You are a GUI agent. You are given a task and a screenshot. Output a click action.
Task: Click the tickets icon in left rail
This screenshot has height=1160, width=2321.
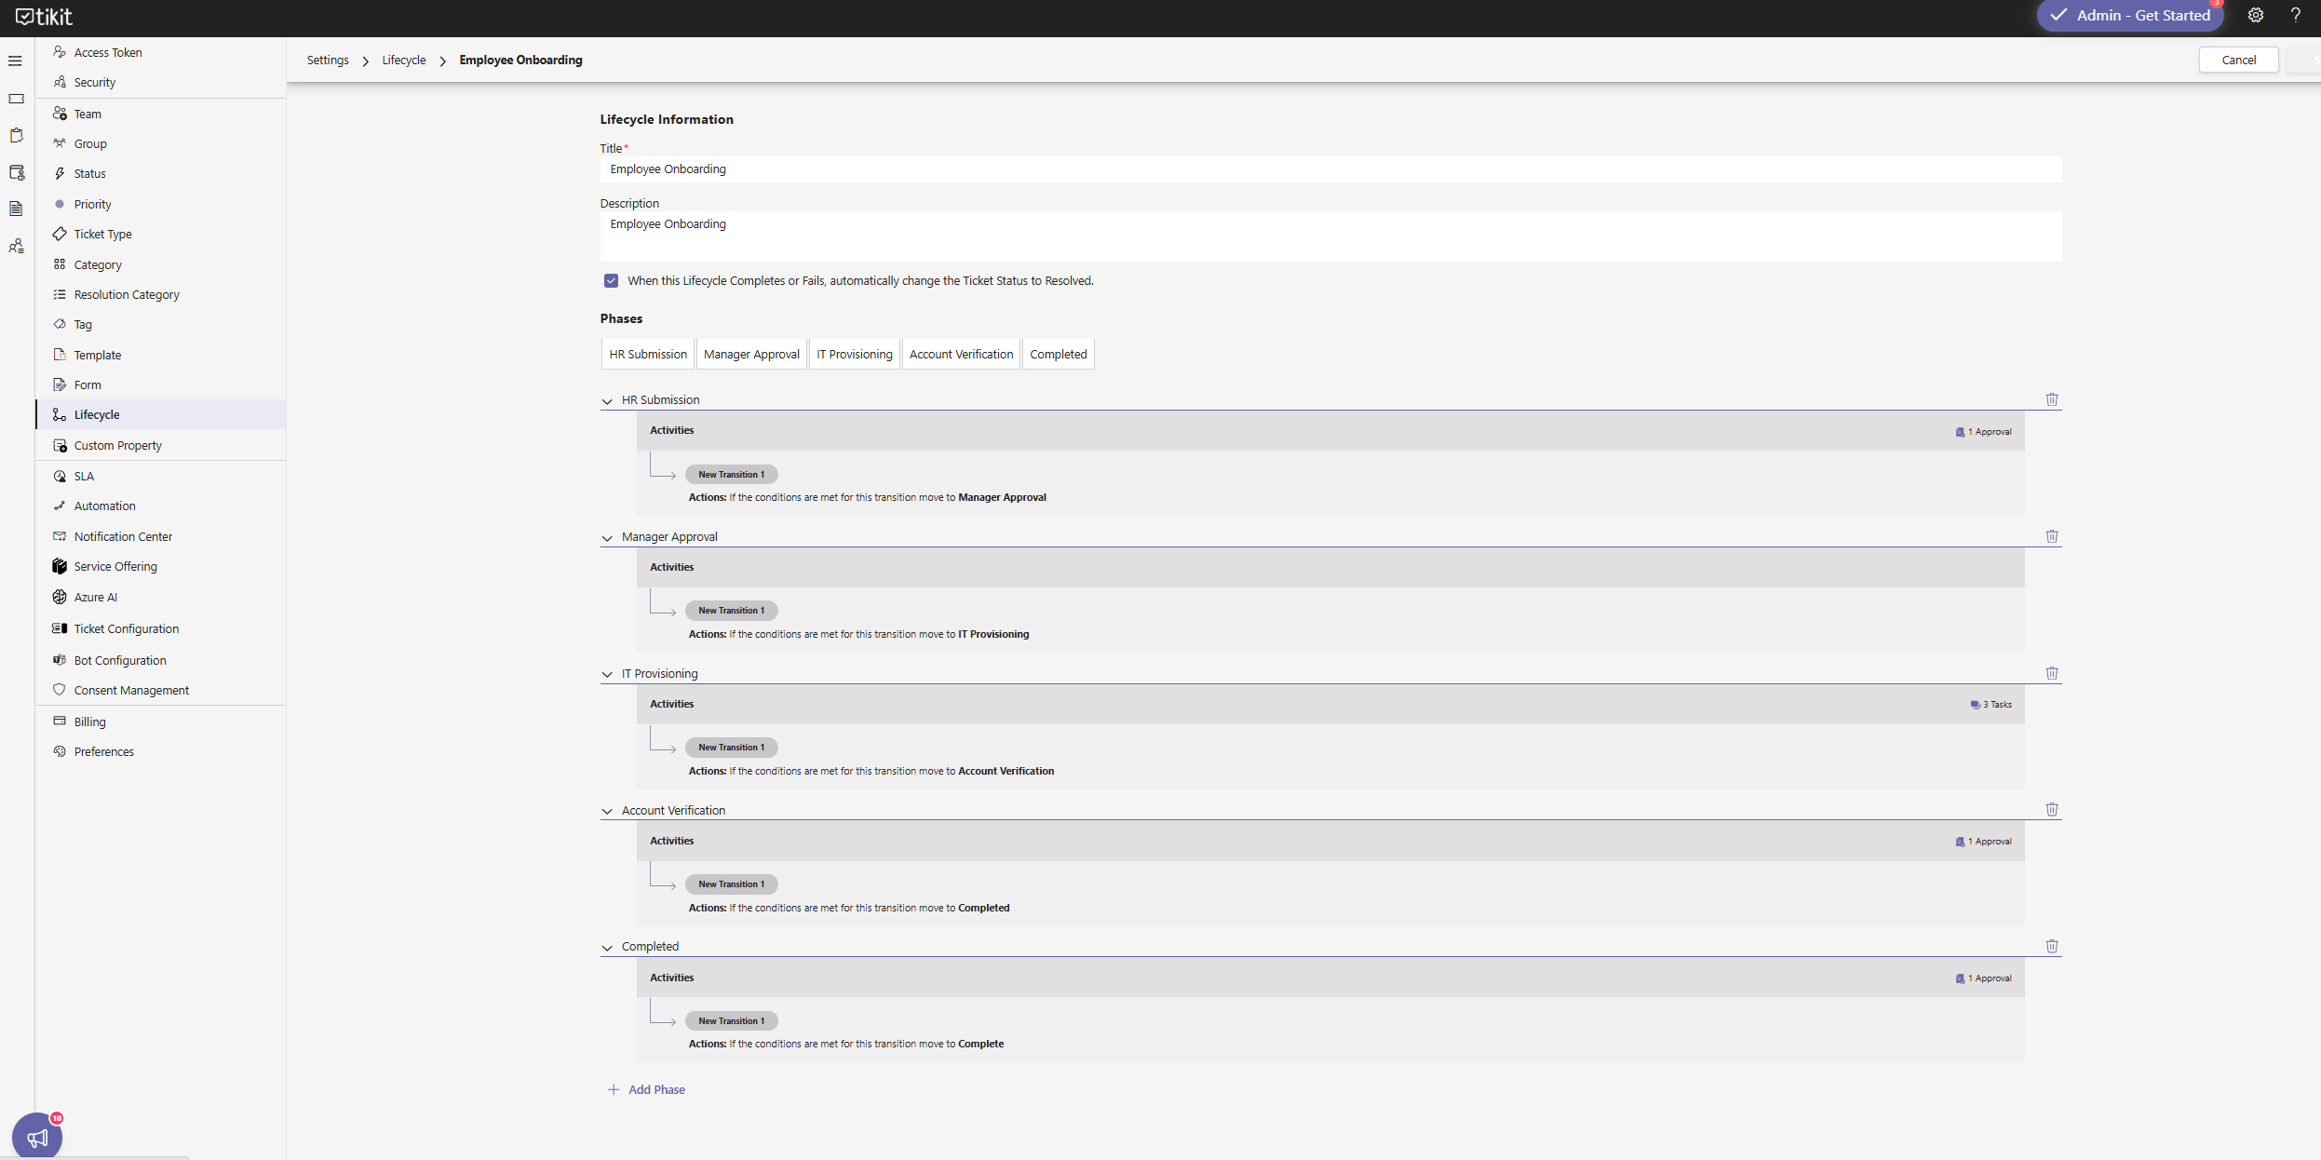tap(16, 99)
